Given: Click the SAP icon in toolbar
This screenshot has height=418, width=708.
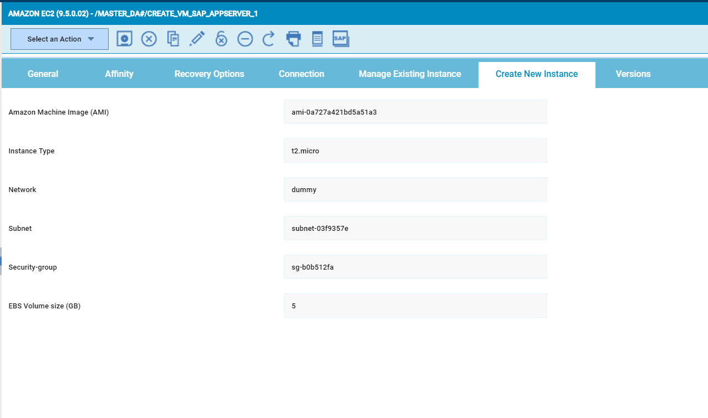Looking at the screenshot, I should [340, 39].
